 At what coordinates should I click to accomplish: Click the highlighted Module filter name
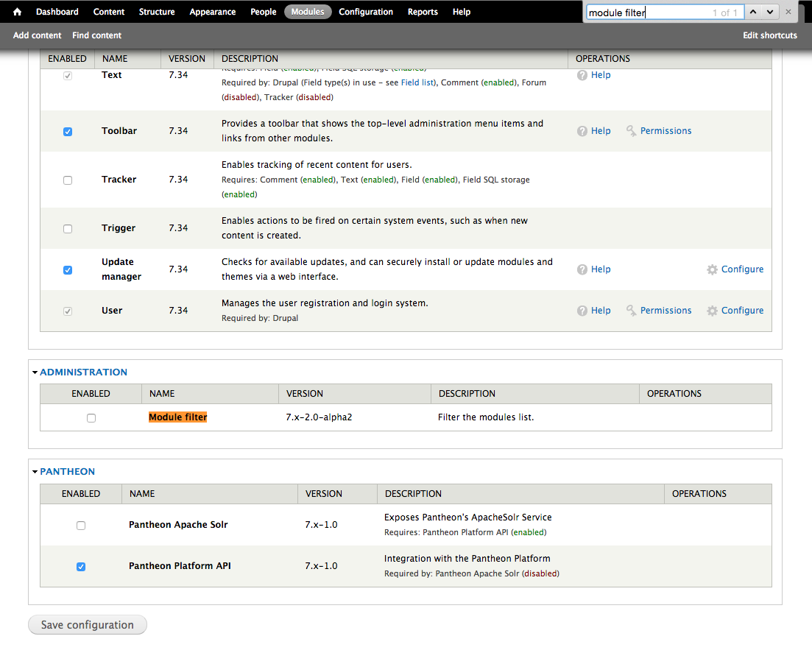(x=177, y=417)
